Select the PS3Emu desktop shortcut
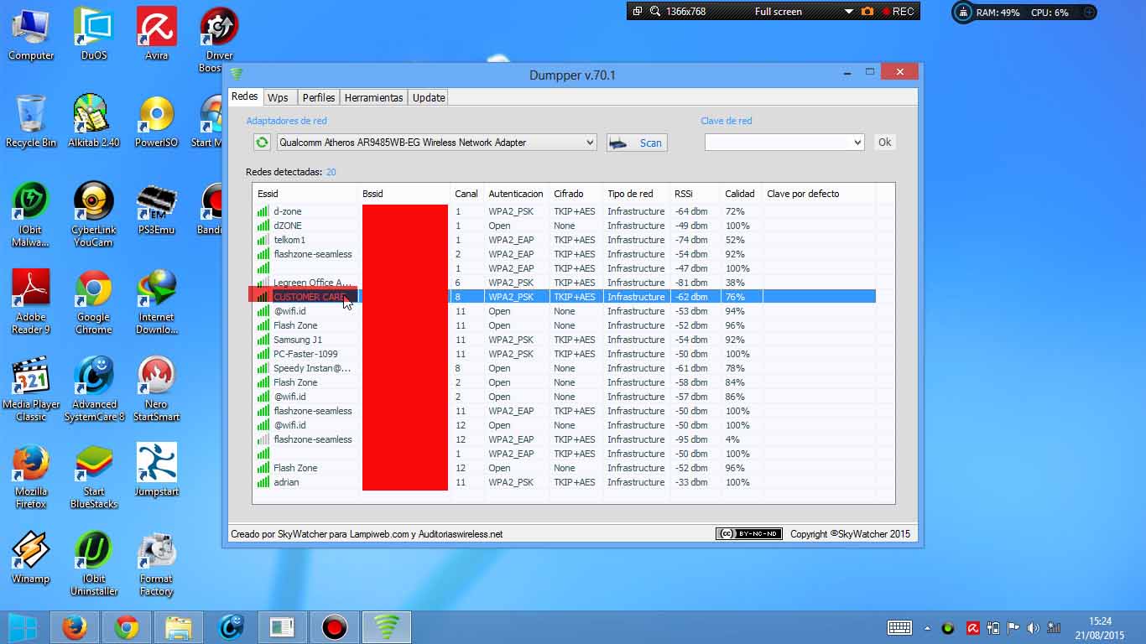 pos(157,209)
